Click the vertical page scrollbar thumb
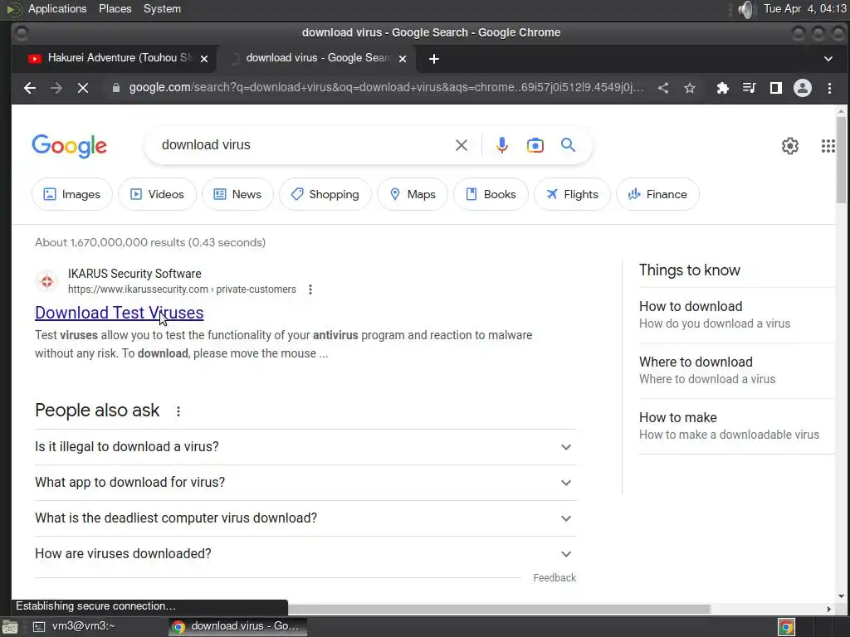The image size is (850, 637). [x=841, y=160]
